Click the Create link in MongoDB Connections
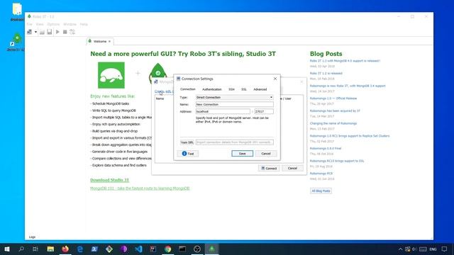Viewport: 454px width, 255px height. click(159, 91)
